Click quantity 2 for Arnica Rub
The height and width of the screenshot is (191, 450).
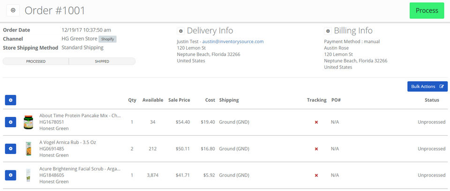[132, 149]
